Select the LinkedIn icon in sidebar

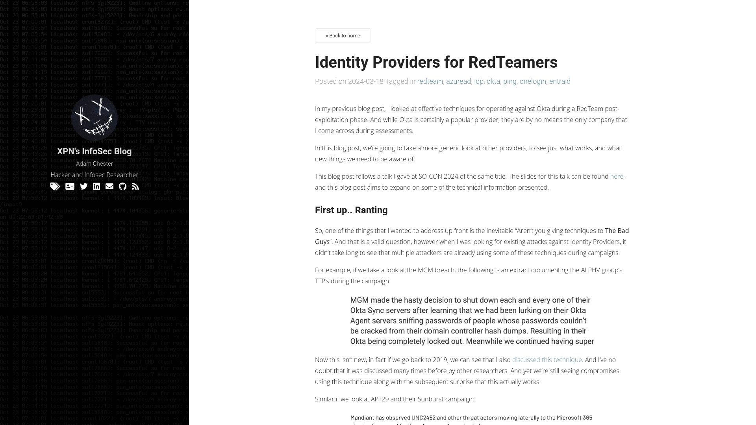coord(96,186)
